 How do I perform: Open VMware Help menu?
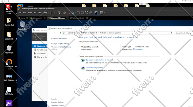[x=45, y=13]
